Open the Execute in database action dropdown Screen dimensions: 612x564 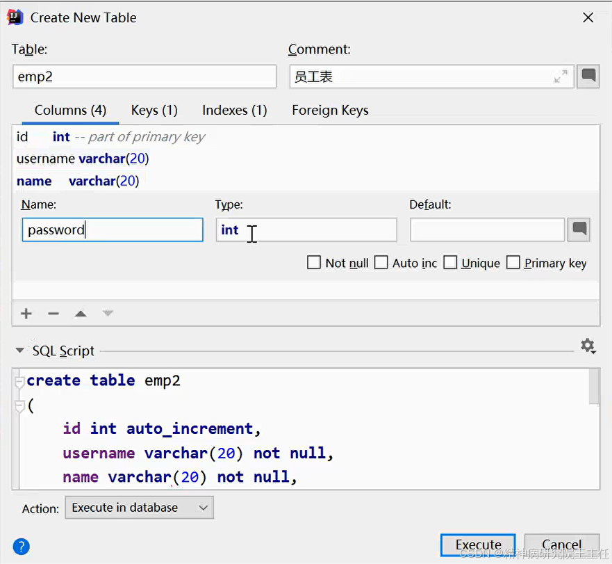click(139, 508)
